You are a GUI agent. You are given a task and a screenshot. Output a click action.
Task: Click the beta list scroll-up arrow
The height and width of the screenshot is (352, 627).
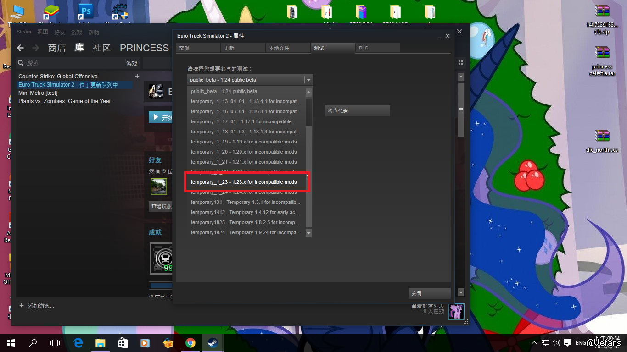tap(308, 92)
